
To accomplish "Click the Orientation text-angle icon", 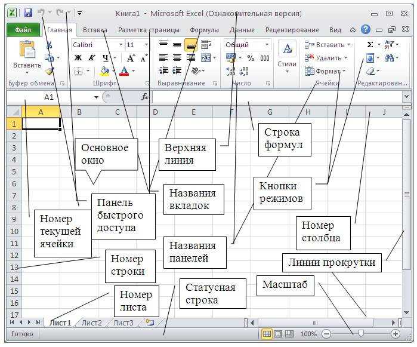I will click(x=196, y=71).
